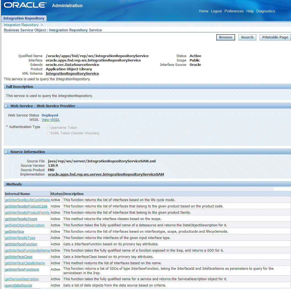
Task: Open the getInterfaceByType method
Action: [x=20, y=238]
